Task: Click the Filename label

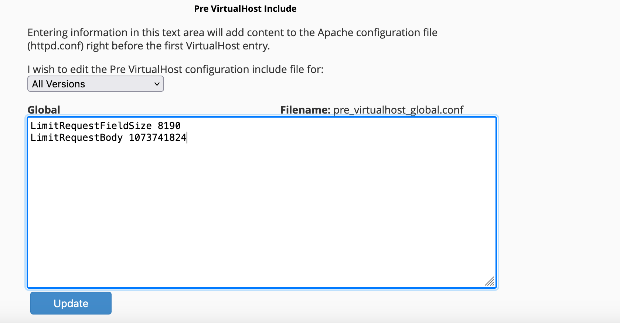Action: [306, 110]
